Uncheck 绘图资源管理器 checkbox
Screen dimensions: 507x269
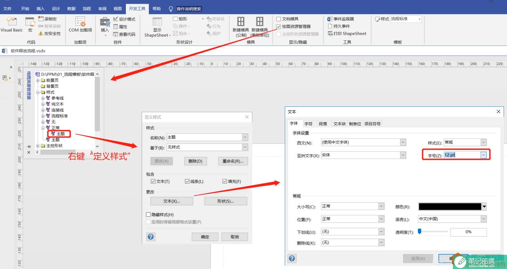point(279,26)
